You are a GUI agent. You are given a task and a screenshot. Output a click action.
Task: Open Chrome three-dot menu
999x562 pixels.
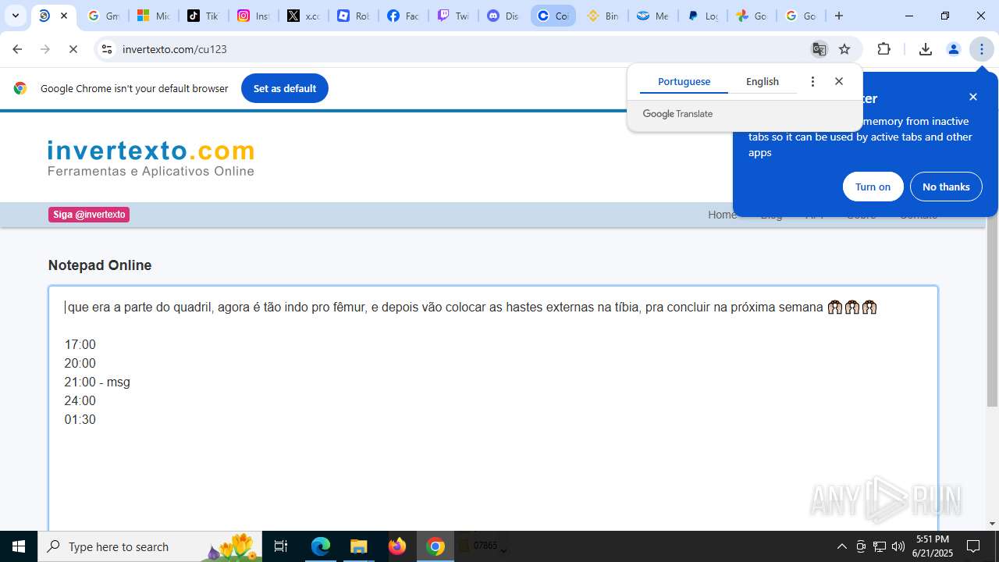982,49
